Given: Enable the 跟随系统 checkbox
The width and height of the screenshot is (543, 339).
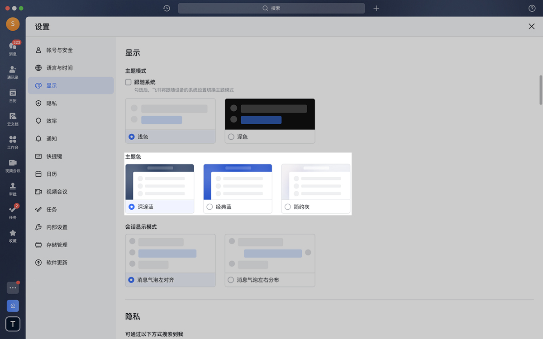Looking at the screenshot, I should (129, 82).
